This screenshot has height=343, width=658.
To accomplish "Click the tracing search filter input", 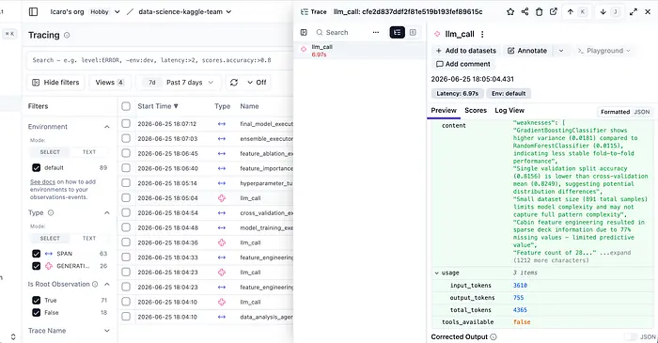I will click(x=160, y=60).
